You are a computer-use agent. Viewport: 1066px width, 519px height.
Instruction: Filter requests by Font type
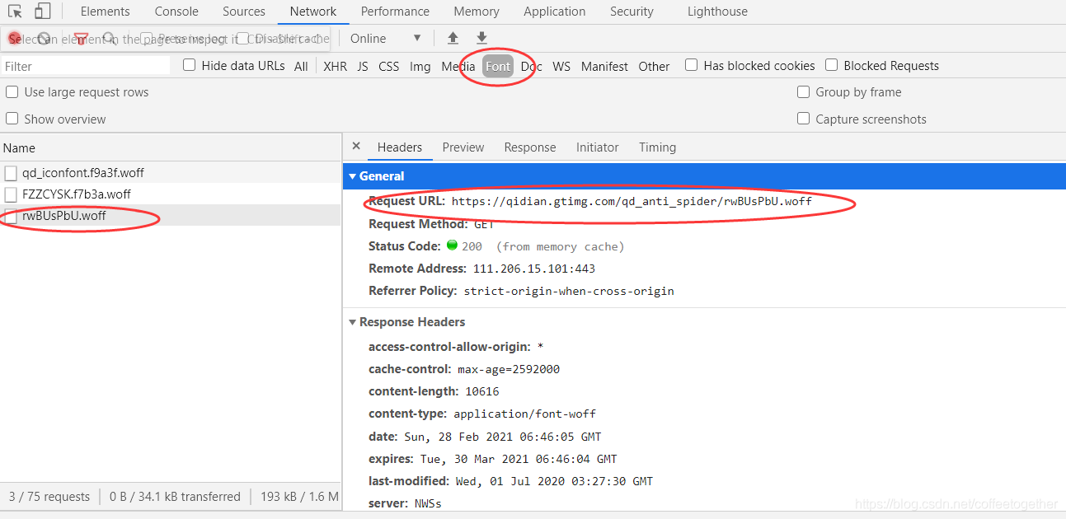(x=498, y=66)
